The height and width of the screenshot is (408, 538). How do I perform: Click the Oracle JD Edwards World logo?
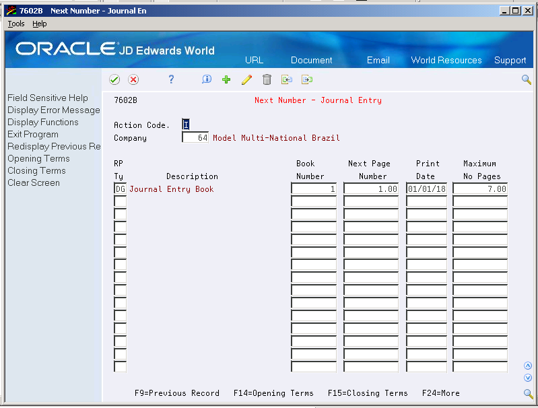pyautogui.click(x=115, y=49)
